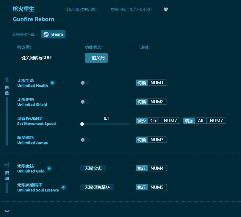Click star icon next to Unlimited Health
The image size is (241, 217).
52,83
